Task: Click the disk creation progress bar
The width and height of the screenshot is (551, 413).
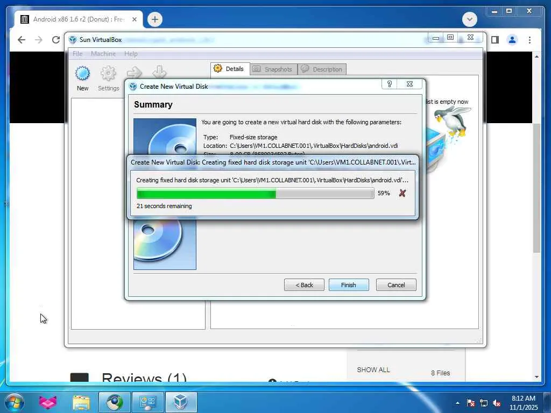Action: 255,193
